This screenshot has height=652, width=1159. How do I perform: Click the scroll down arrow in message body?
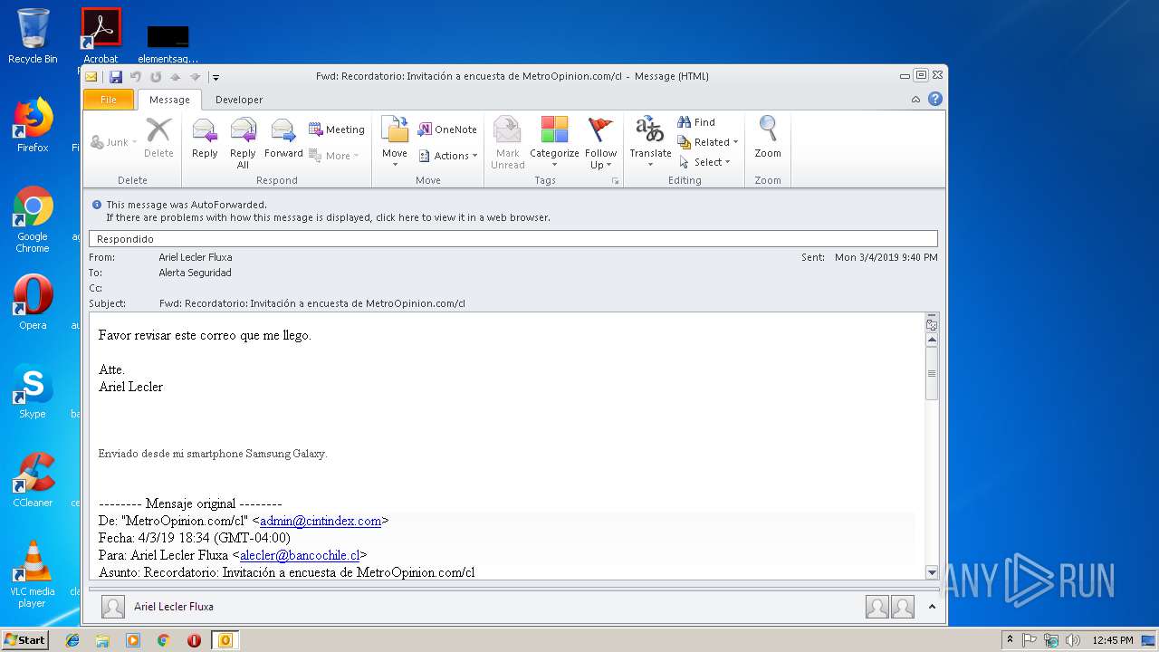(932, 572)
